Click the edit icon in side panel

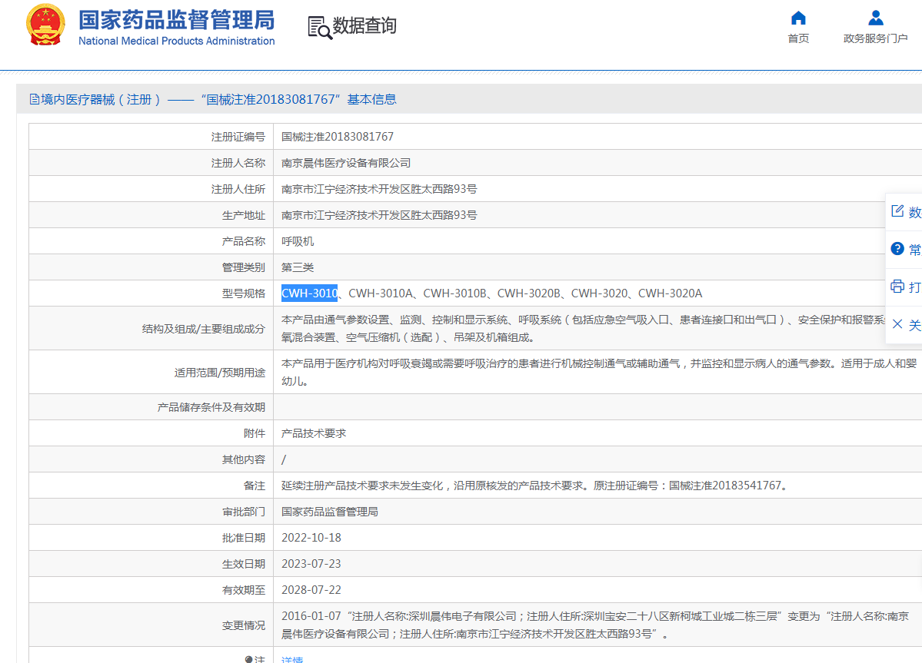[897, 211]
